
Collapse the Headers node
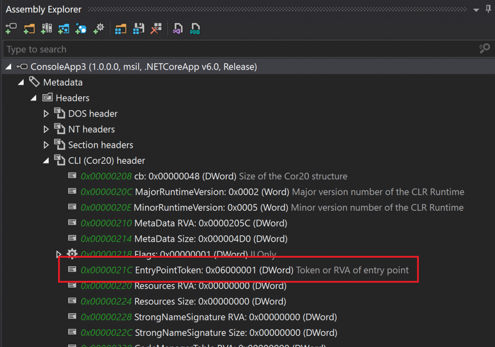(x=33, y=98)
